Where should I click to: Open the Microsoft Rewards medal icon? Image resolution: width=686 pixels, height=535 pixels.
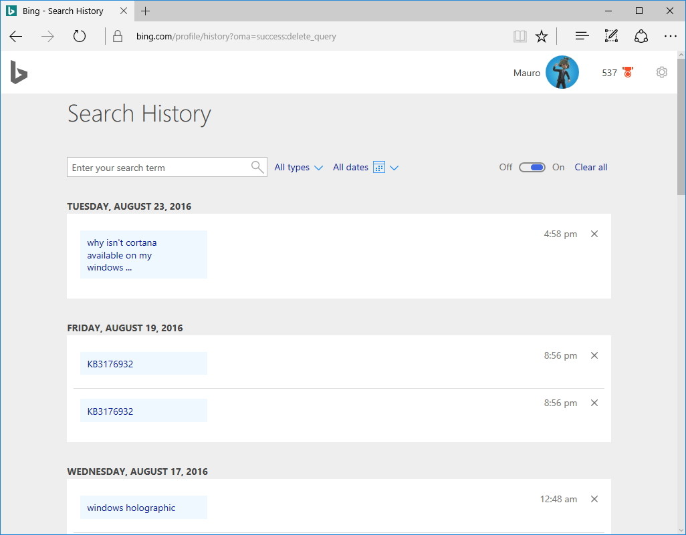click(626, 71)
